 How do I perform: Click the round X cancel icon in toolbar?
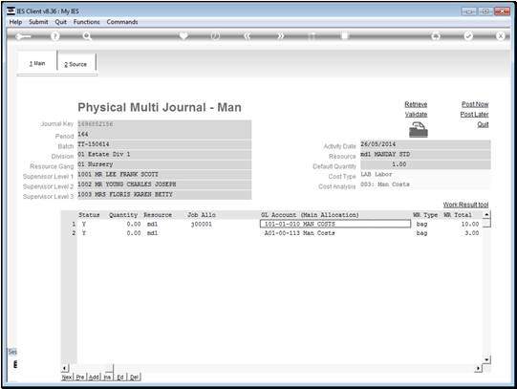click(500, 36)
